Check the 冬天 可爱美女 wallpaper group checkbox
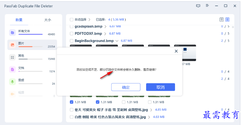The width and height of the screenshot is (242, 125). (71, 110)
